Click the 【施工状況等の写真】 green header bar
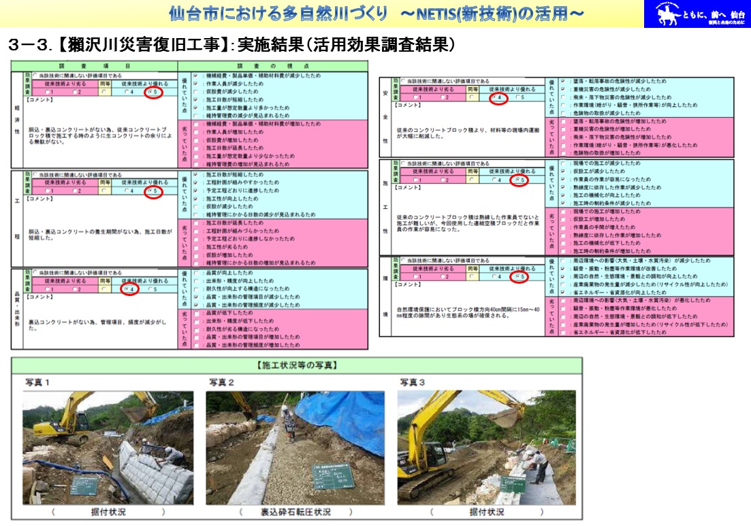Screen dimensions: 751x526 pyautogui.click(x=296, y=365)
